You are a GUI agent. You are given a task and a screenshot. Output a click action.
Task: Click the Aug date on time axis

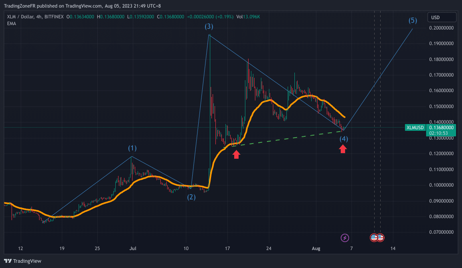pyautogui.click(x=316, y=248)
